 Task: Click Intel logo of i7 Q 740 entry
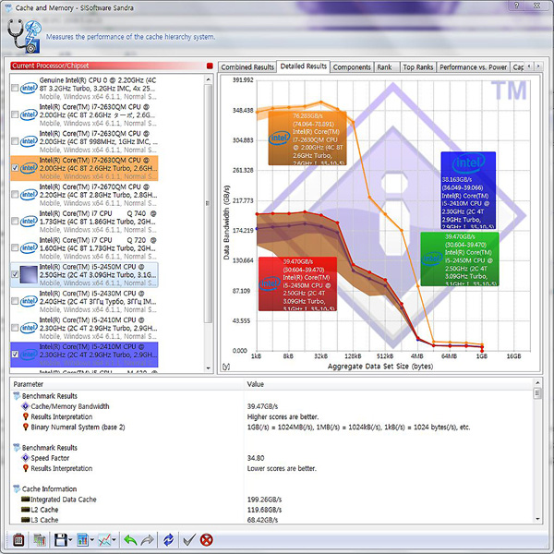(x=29, y=222)
